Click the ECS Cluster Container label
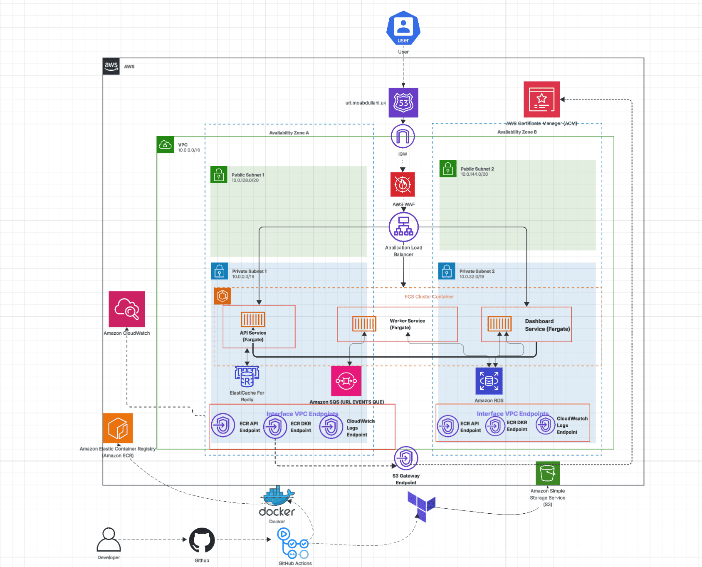Screen dimensions: 702x567 point(429,297)
